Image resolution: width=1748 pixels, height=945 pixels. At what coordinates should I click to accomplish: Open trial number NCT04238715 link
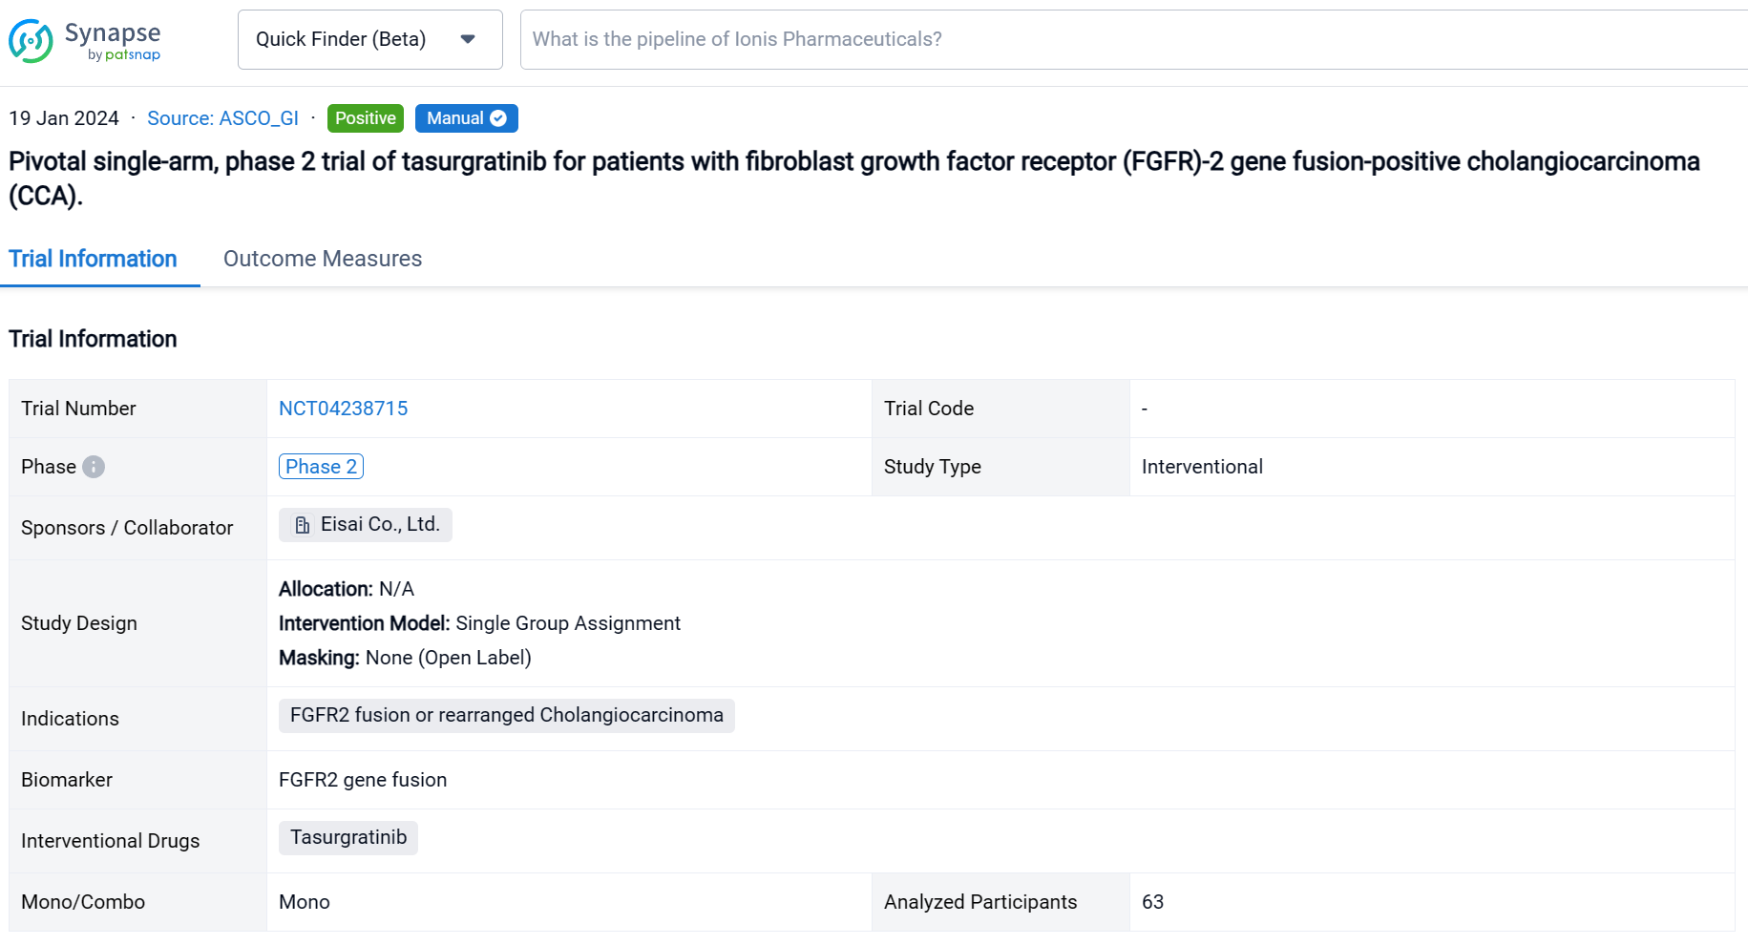coord(343,409)
